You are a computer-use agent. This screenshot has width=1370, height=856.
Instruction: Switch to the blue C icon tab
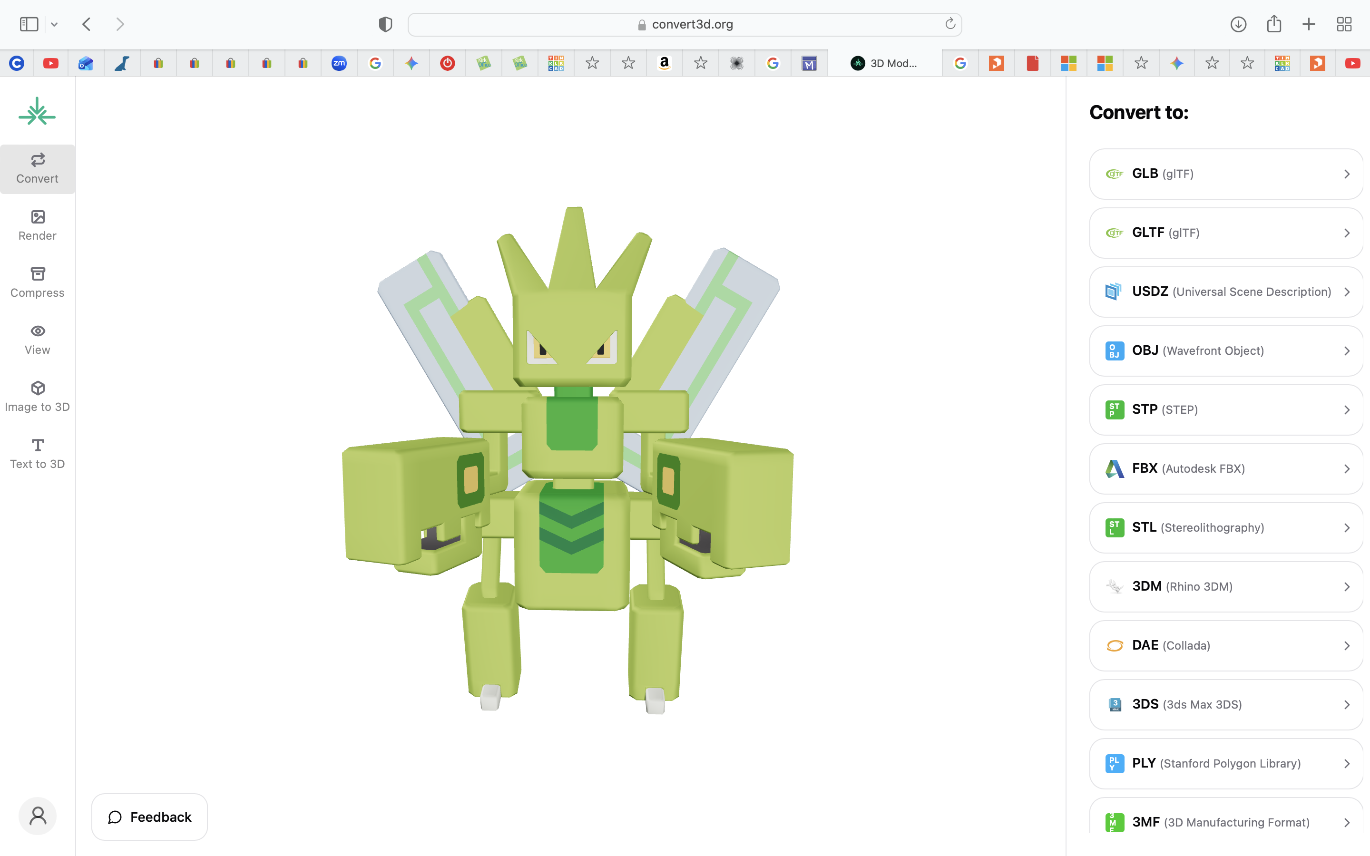pyautogui.click(x=17, y=63)
